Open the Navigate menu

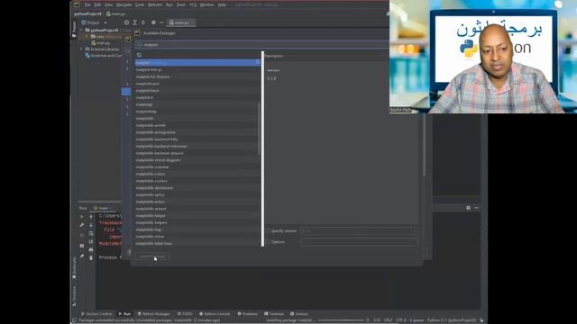(x=124, y=4)
